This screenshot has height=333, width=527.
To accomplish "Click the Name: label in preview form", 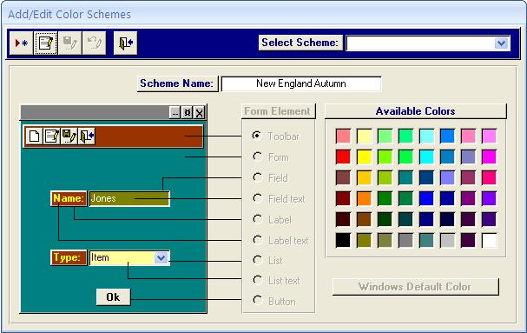I will point(69,198).
